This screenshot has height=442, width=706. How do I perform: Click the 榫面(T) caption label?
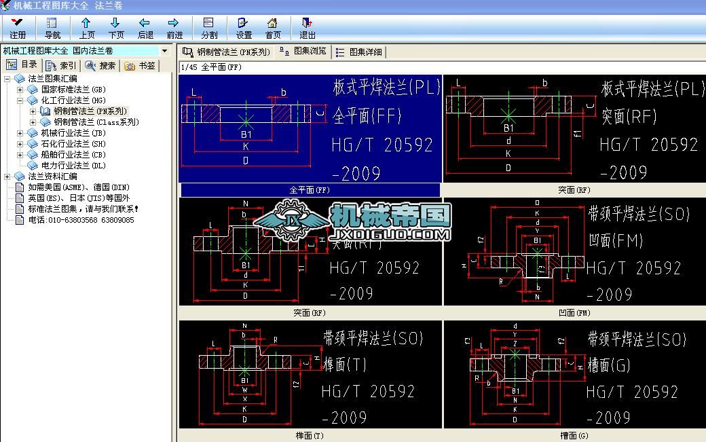310,436
